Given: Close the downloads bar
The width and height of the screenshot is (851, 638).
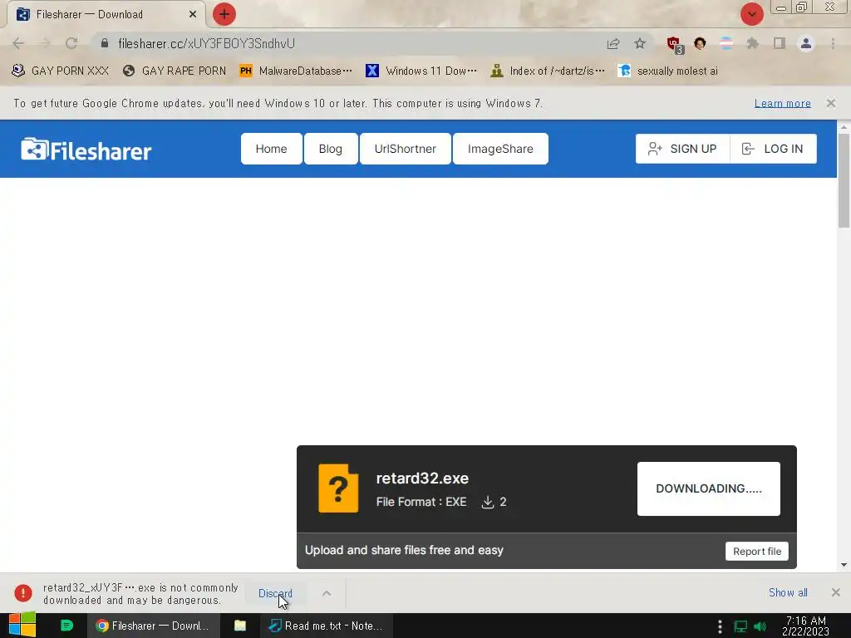Looking at the screenshot, I should [836, 593].
